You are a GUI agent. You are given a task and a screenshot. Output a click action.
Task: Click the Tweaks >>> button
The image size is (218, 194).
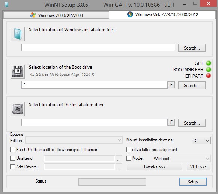(155, 167)
